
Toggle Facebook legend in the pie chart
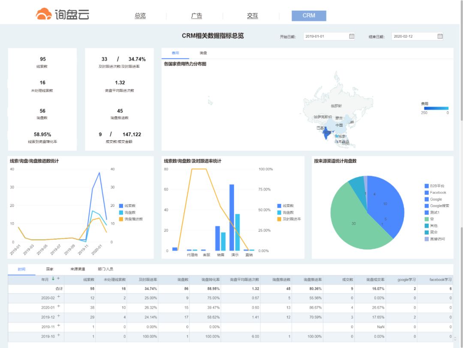pos(436,193)
